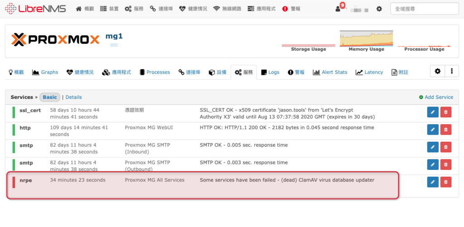Screen dimensions: 464x227
Task: Delete the http service
Action: (x=446, y=130)
